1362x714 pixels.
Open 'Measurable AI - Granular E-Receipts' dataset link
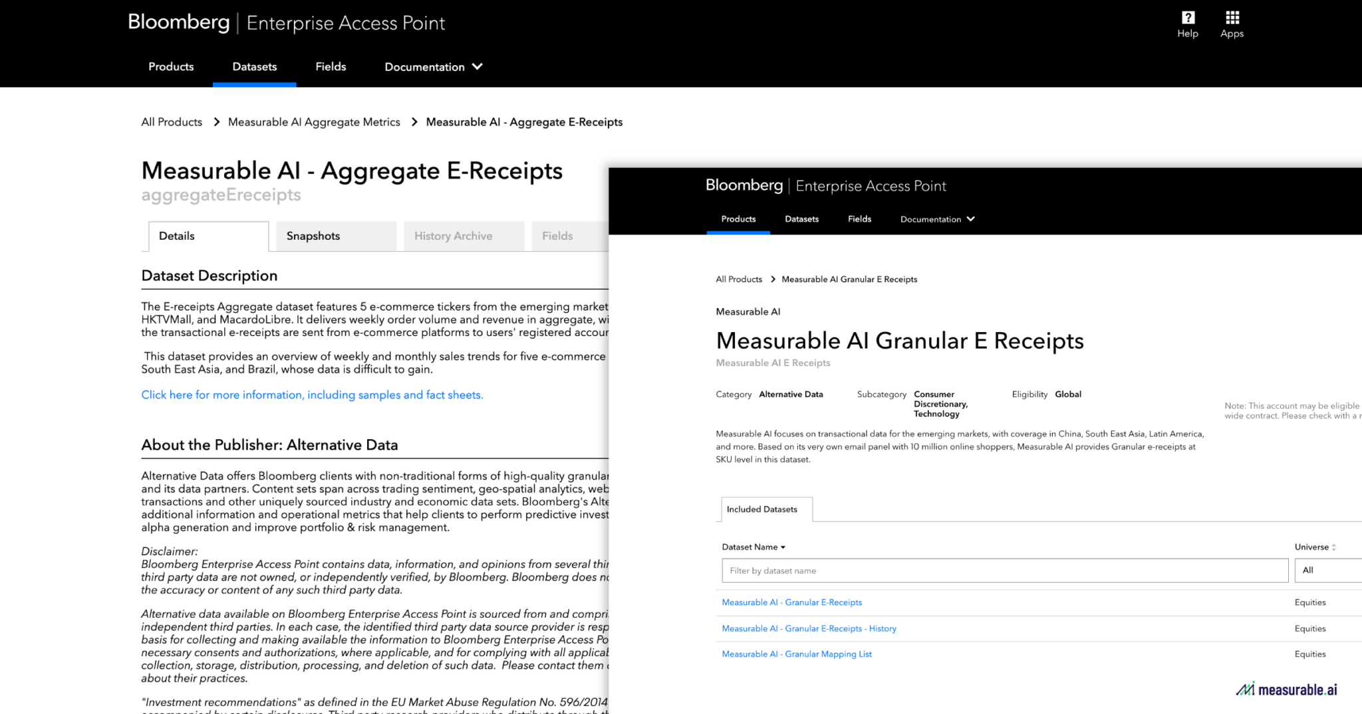[791, 602]
